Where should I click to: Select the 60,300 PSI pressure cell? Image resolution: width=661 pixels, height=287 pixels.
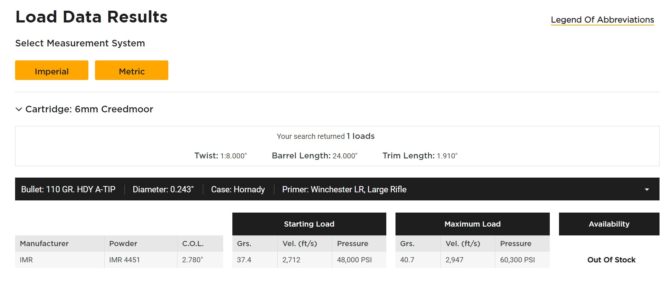517,260
